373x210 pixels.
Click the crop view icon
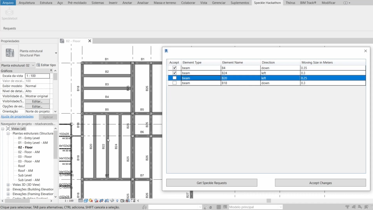tap(102, 201)
